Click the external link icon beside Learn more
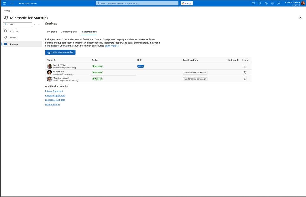The height and width of the screenshot is (197, 306). 118,46
